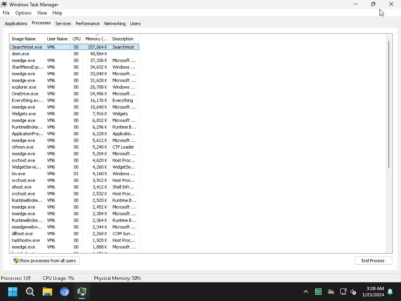
Task: Click the 157,064 K memory value
Action: [98, 47]
